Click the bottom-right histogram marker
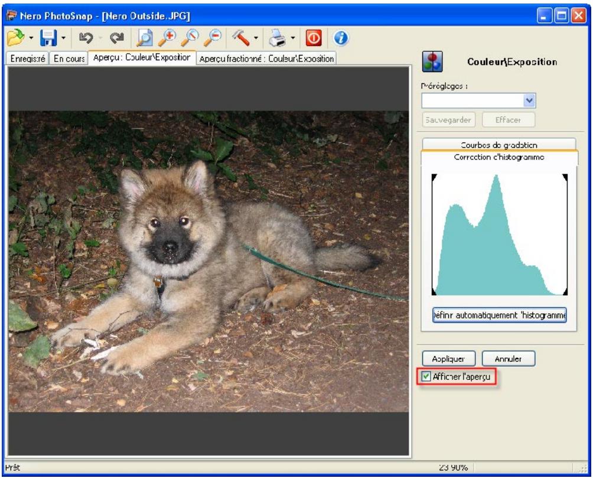The width and height of the screenshot is (593, 478). 565,292
